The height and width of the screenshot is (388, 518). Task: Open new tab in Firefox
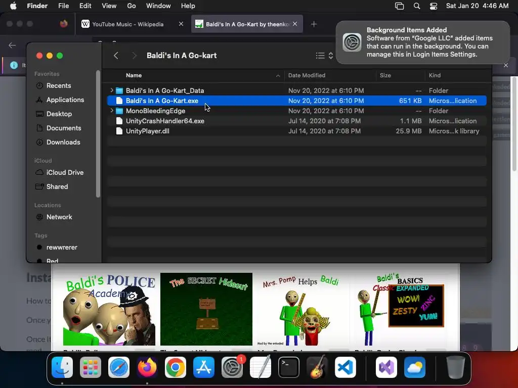pyautogui.click(x=314, y=24)
